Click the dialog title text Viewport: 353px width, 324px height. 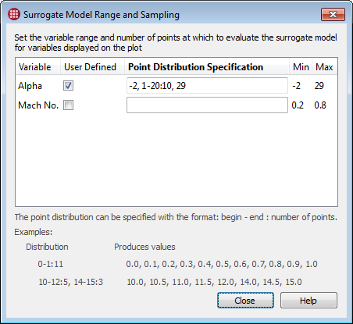coord(102,15)
